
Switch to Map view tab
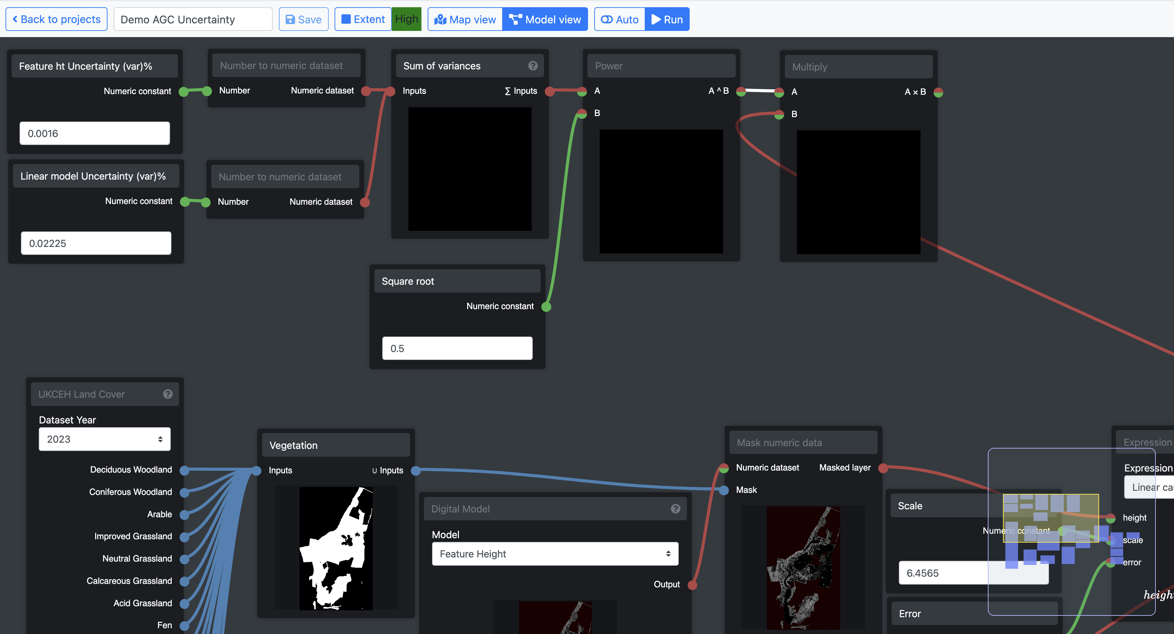(x=465, y=19)
